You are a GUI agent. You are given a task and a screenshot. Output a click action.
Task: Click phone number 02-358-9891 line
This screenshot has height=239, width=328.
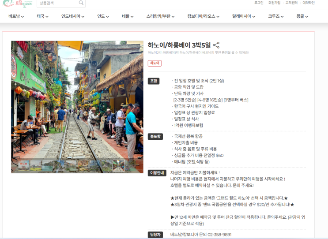(x=201, y=235)
